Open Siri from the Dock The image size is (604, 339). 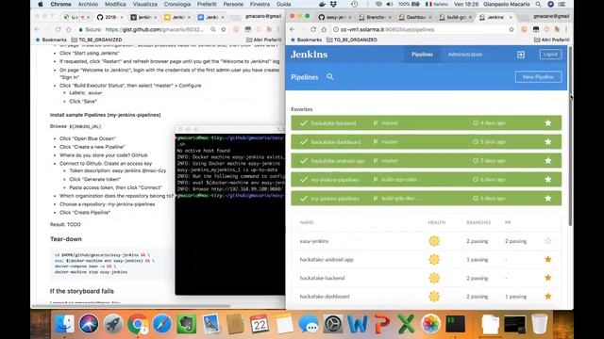(x=89, y=324)
